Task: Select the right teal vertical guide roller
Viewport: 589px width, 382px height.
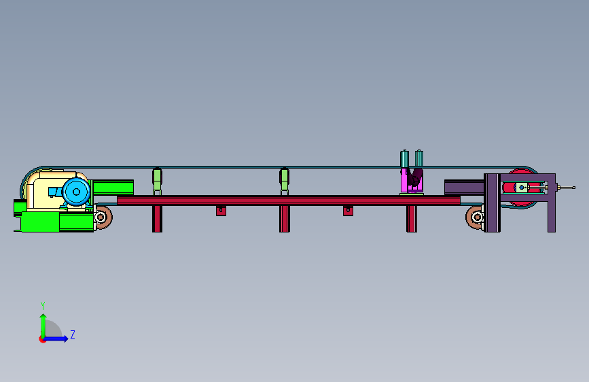Action: [x=419, y=158]
